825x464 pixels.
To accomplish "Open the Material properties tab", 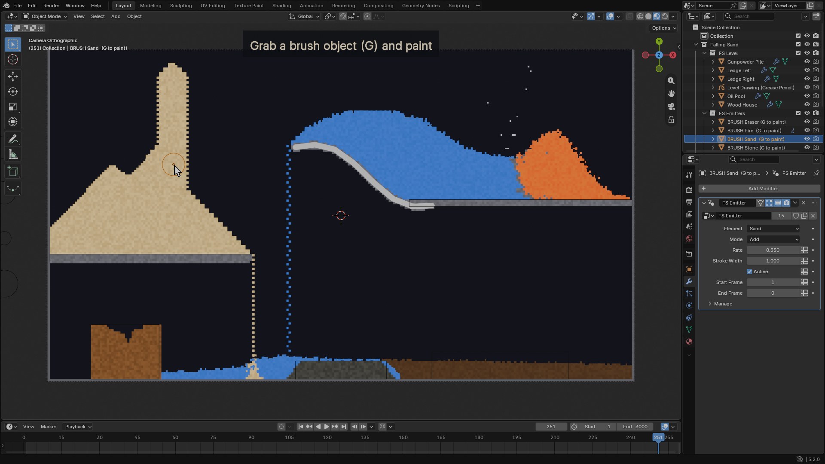I will pos(689,342).
